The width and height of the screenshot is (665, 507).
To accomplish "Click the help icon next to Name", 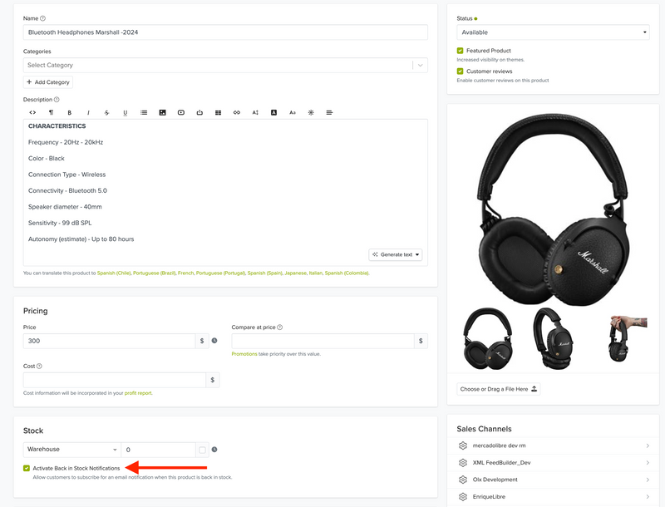I will click(43, 18).
